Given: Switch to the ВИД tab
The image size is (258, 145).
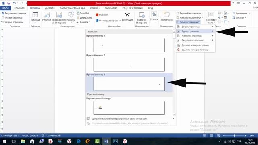Looking at the screenshot, I should tap(150, 8).
